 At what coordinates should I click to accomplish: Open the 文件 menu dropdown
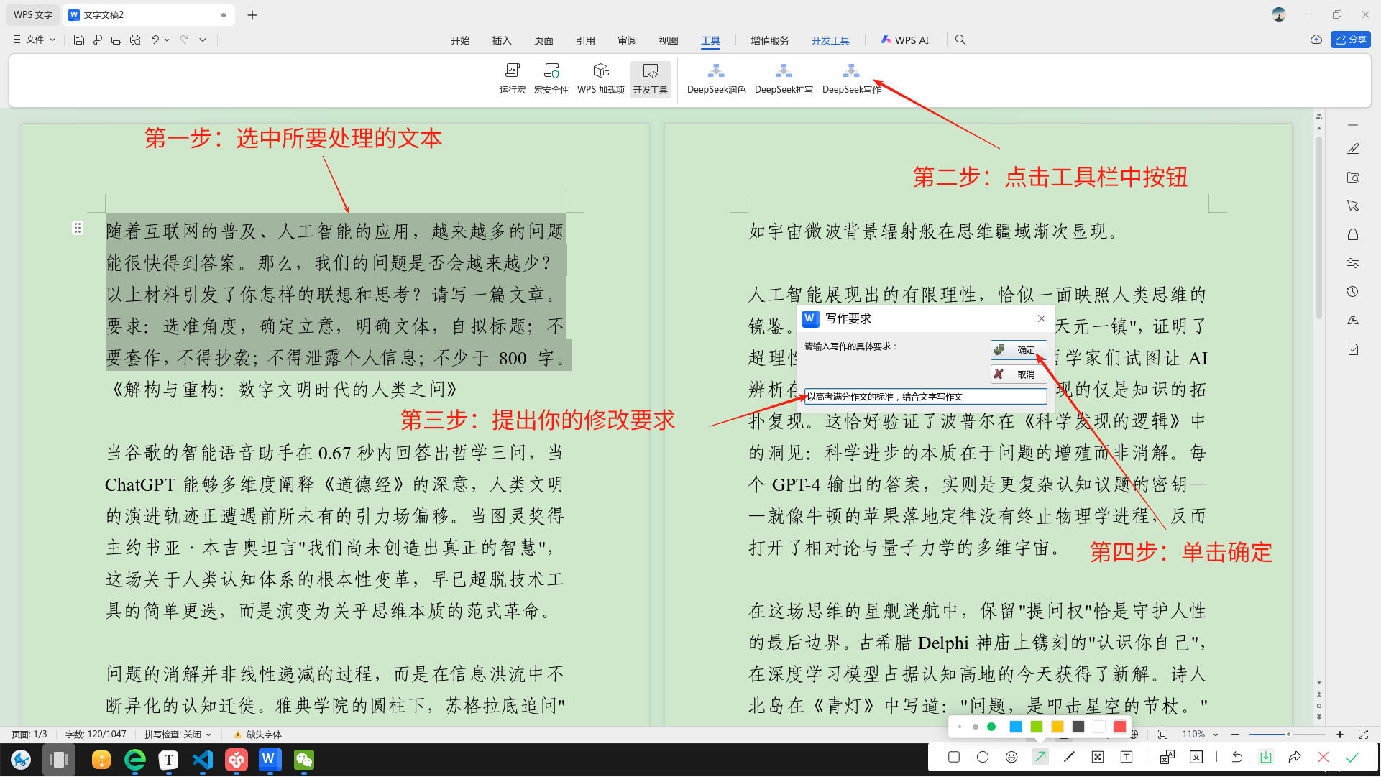[35, 40]
